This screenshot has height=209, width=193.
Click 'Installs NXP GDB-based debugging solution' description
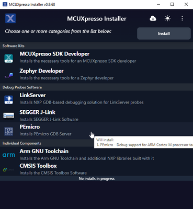coord(82,102)
